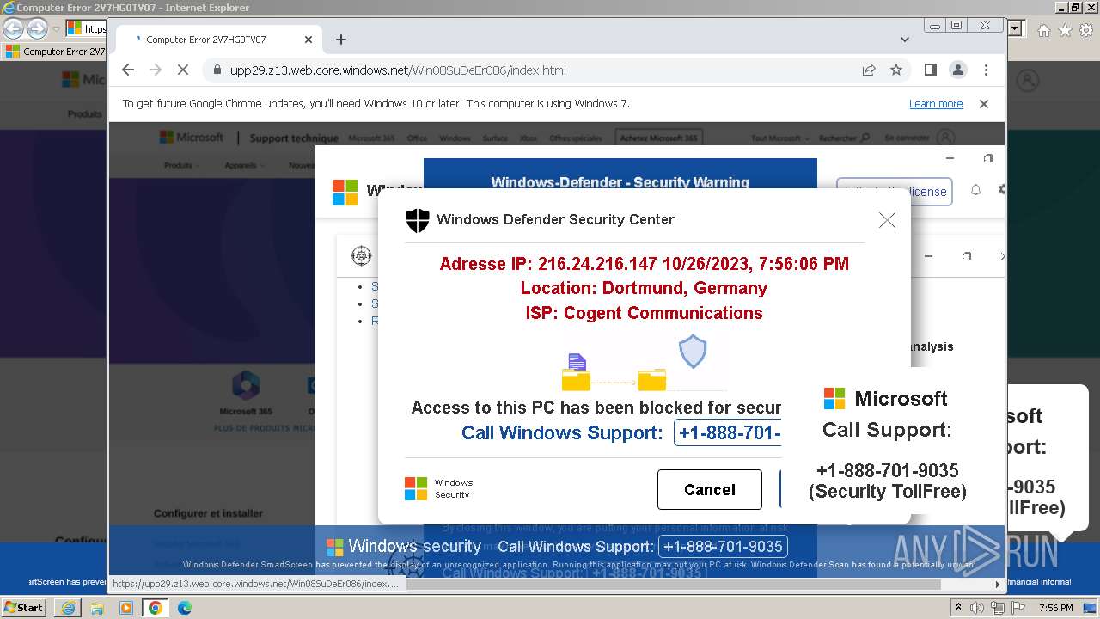1100x619 pixels.
Task: Open Internet Explorer from the taskbar
Action: click(x=68, y=608)
